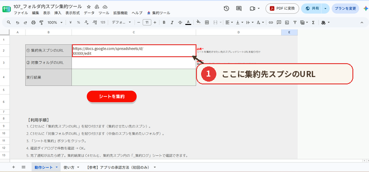Open the borders tool
This screenshot has height=172, width=369.
click(x=207, y=23)
